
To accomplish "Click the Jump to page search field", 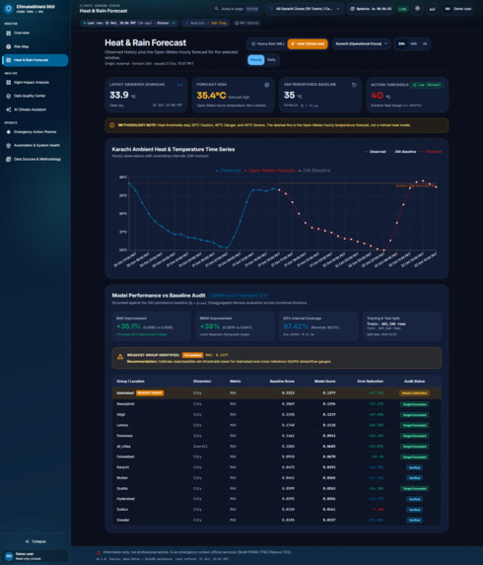I will (x=237, y=9).
